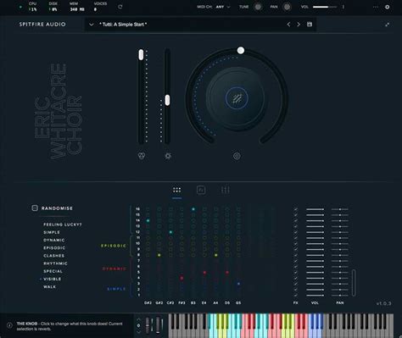Click the cyan peg in row 16, B3 column
Screen dimensions: 402x338
(x=193, y=209)
